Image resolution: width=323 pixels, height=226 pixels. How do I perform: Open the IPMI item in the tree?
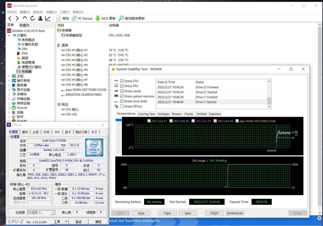(24, 54)
